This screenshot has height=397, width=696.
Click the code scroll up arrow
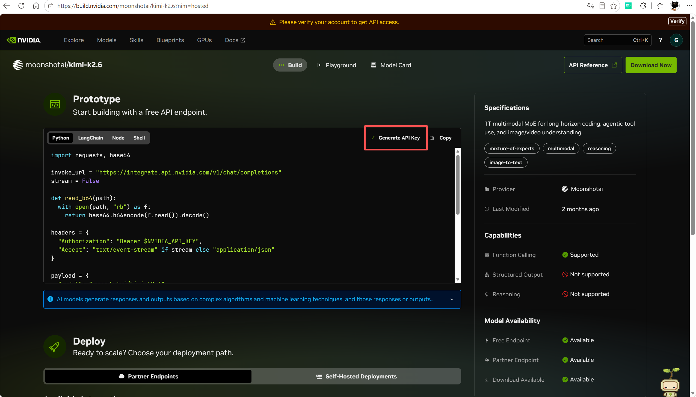(x=458, y=151)
